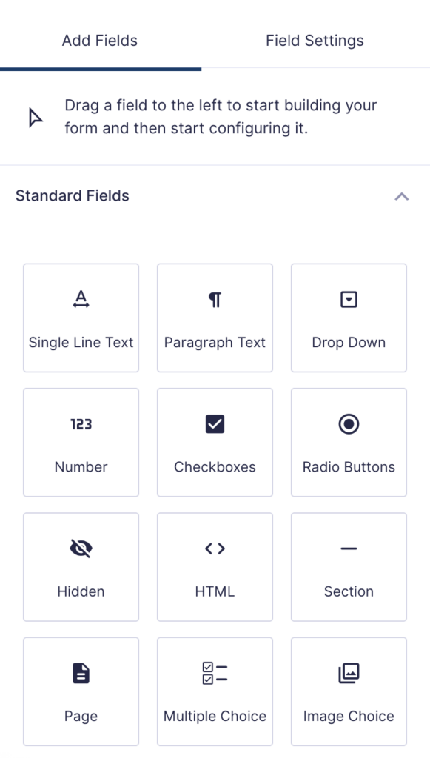Switch to the Field Settings tab
430x758 pixels.
(315, 41)
